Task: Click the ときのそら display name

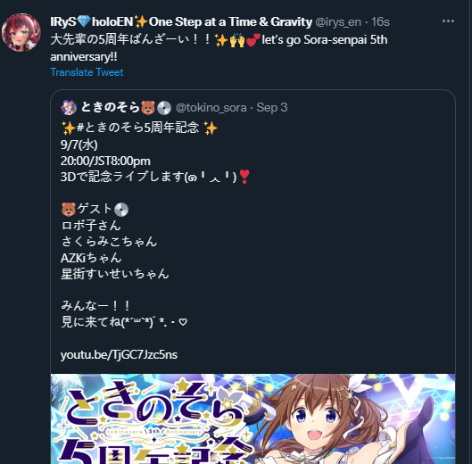Action: pyautogui.click(x=111, y=107)
